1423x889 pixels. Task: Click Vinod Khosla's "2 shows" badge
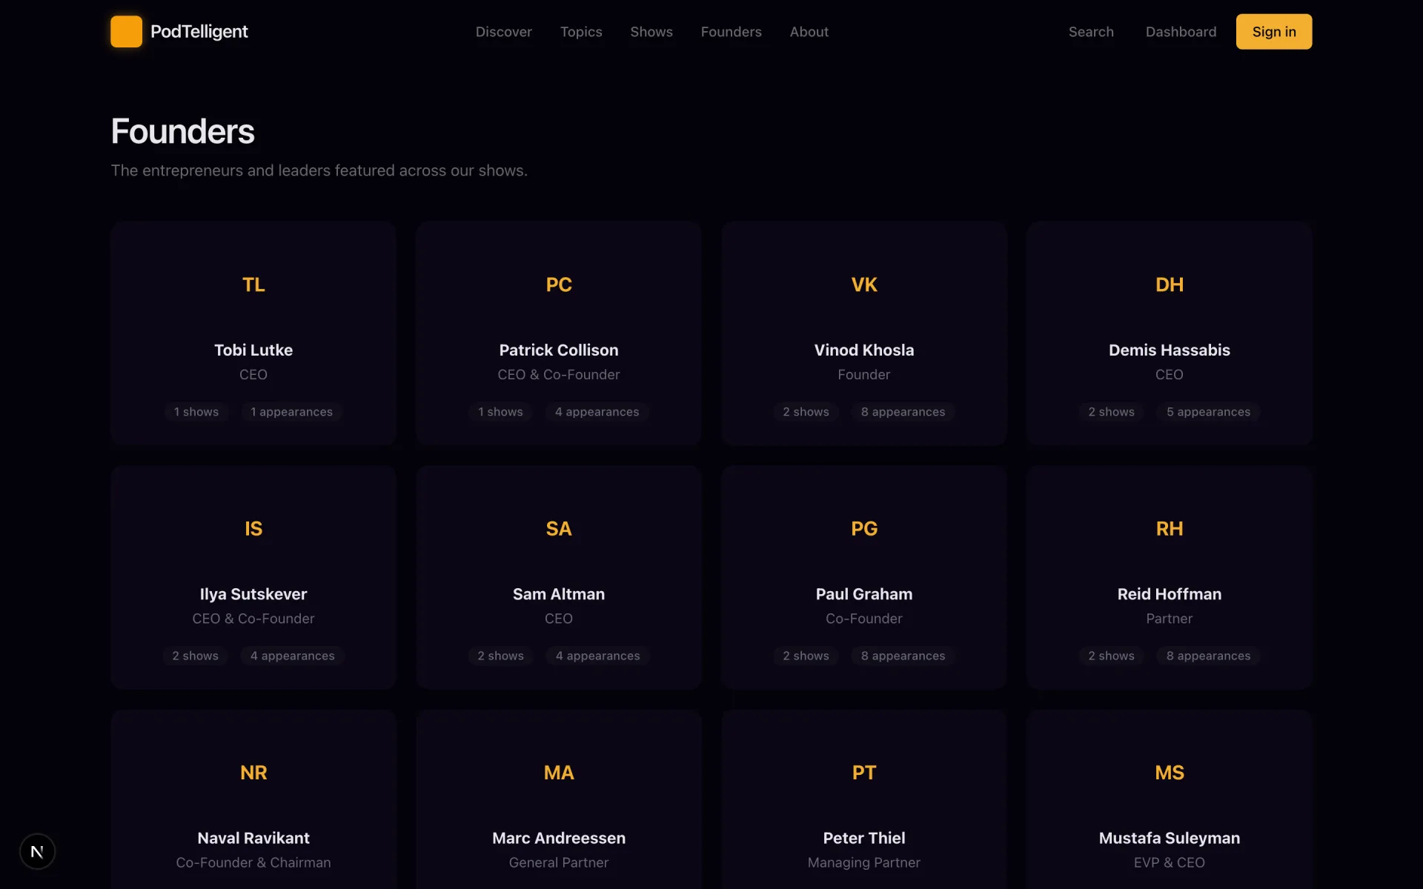click(x=806, y=412)
